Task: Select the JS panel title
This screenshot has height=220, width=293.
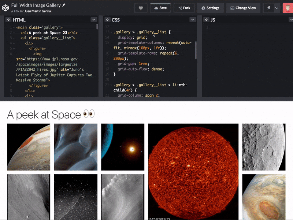Action: 213,20
